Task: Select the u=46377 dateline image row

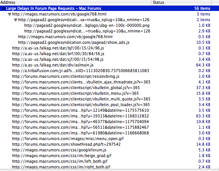Action: click(x=109, y=122)
